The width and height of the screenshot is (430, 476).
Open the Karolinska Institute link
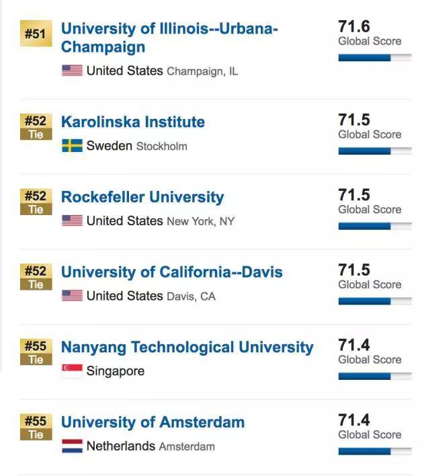[133, 122]
